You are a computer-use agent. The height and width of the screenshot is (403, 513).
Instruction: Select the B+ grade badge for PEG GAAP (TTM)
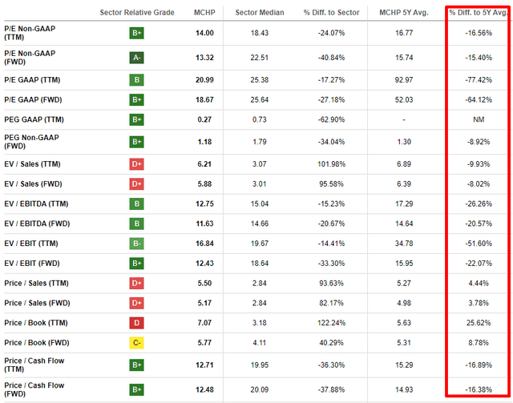pos(137,119)
